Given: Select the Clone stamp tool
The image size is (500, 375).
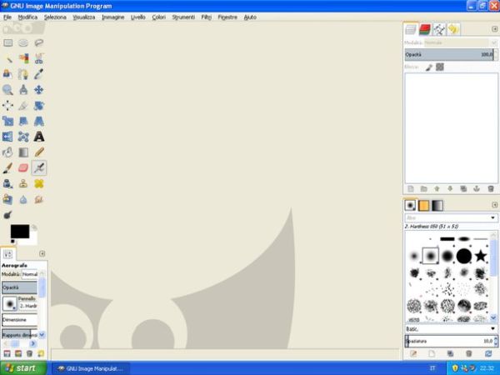Looking at the screenshot, I should click(23, 183).
